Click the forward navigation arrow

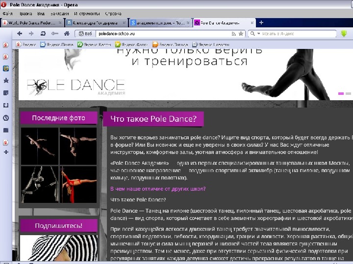coord(31,34)
